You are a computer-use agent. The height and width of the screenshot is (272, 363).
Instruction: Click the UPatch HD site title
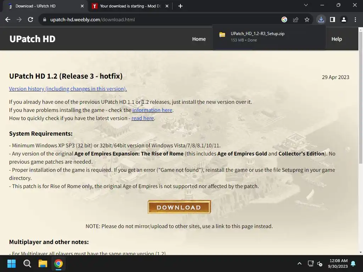[32, 39]
